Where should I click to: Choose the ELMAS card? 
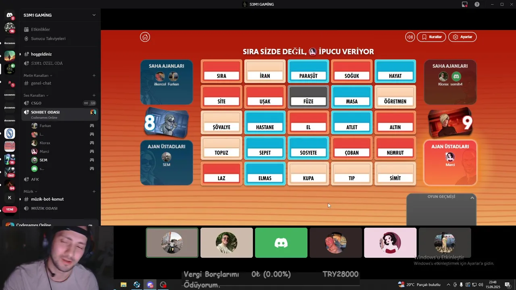[x=265, y=174]
